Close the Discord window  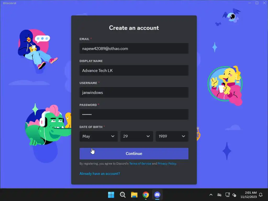click(x=264, y=3)
